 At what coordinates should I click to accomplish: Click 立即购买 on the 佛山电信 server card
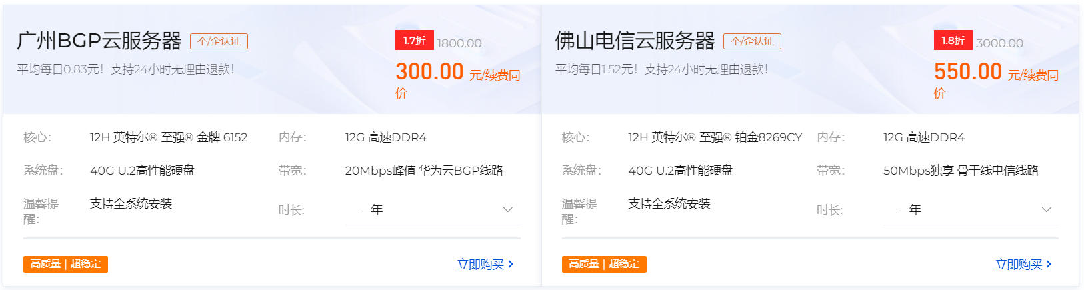(1023, 265)
